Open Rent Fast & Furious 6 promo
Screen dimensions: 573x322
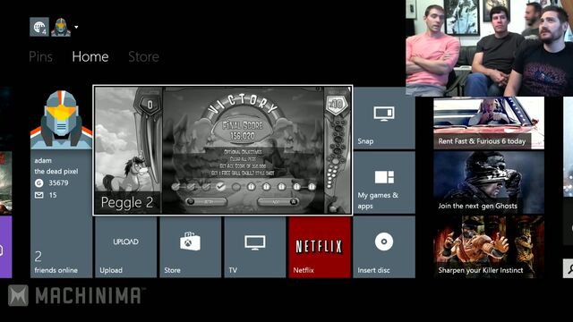[x=489, y=123]
